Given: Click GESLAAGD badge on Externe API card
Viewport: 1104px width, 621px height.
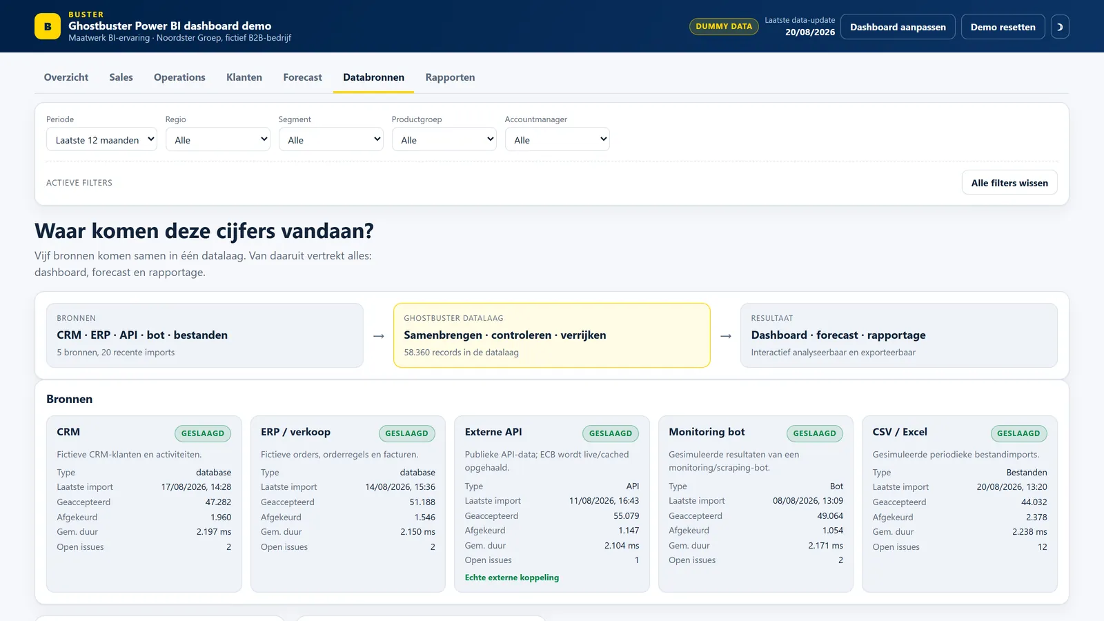Looking at the screenshot, I should tap(611, 433).
